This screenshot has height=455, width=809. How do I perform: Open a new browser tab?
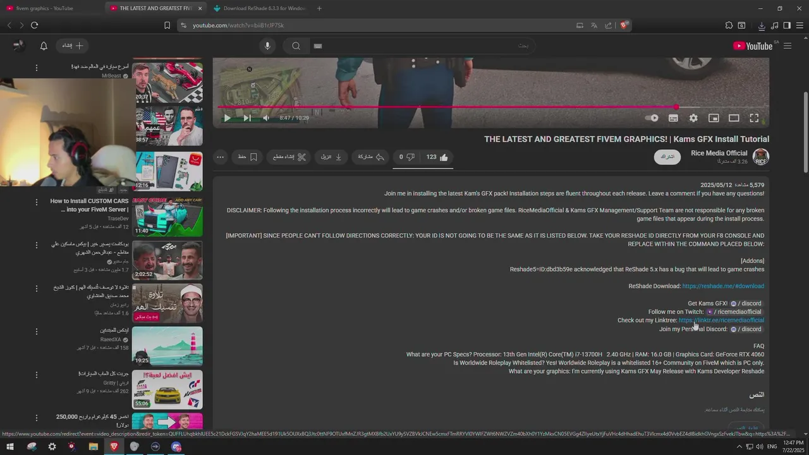[319, 8]
